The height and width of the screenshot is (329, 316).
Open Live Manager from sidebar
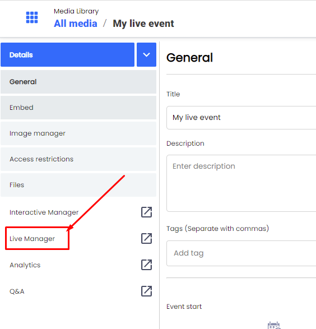coord(32,239)
